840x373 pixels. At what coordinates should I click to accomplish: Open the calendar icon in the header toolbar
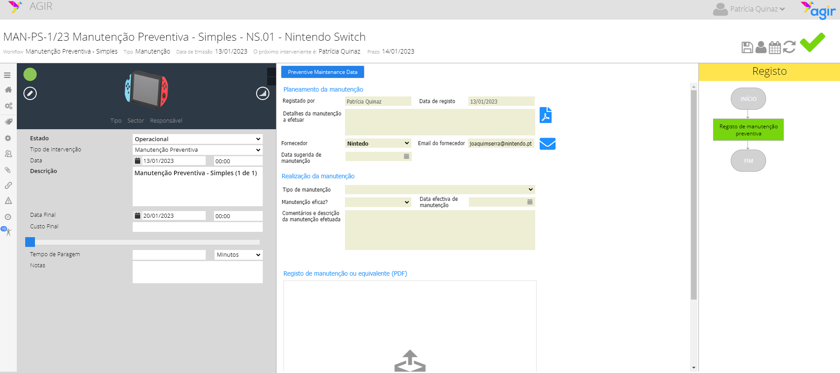pos(775,47)
